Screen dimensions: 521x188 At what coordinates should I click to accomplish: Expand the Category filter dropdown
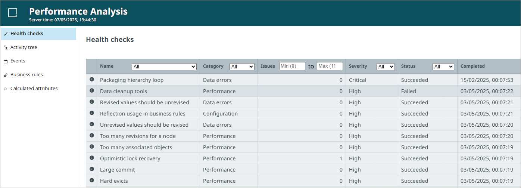pyautogui.click(x=242, y=67)
